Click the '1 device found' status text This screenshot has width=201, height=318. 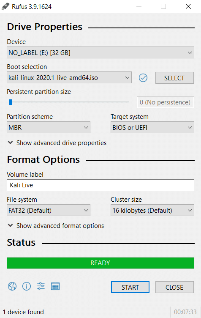23,312
